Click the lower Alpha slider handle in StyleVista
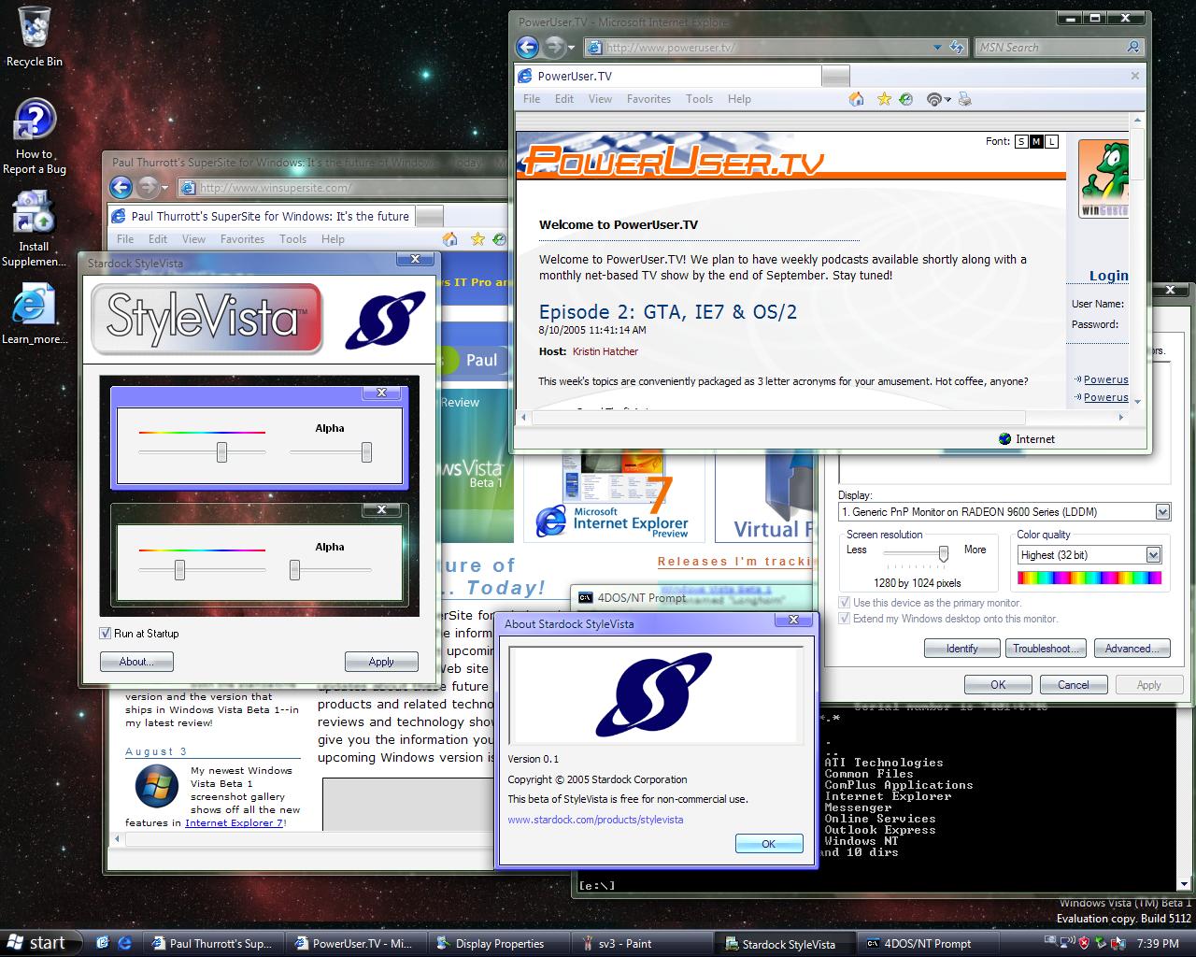The width and height of the screenshot is (1196, 957). [x=294, y=570]
